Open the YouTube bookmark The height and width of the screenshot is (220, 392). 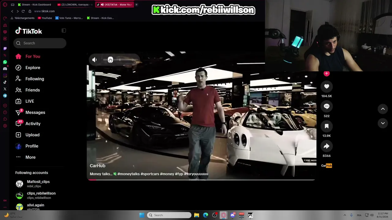[x=45, y=18]
